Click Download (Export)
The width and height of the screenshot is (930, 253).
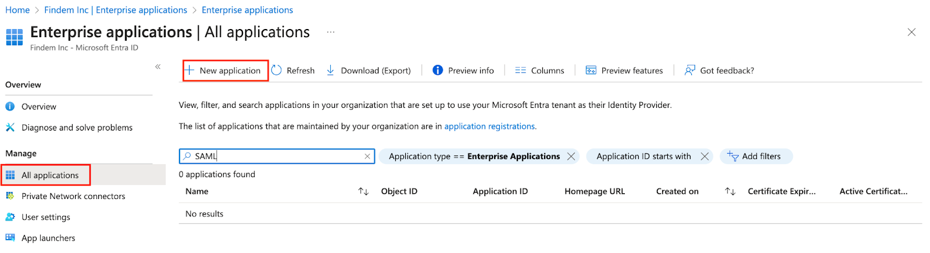368,71
